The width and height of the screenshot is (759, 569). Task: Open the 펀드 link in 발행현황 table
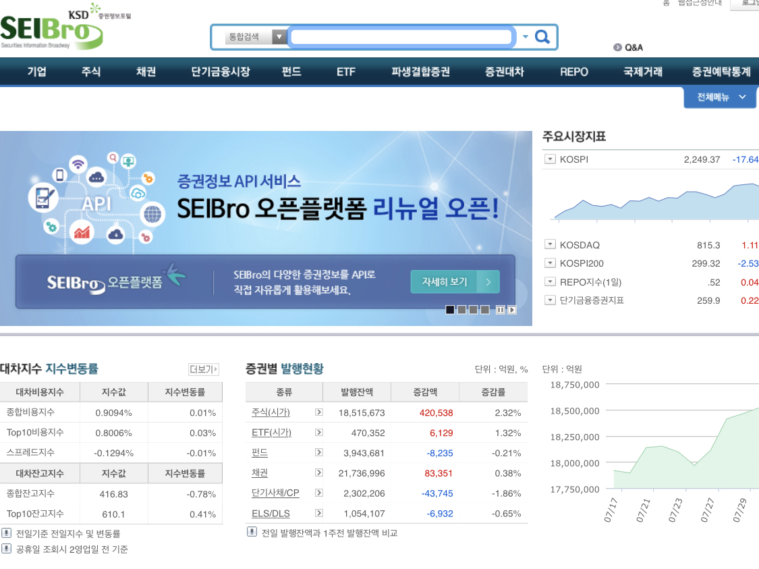point(260,453)
